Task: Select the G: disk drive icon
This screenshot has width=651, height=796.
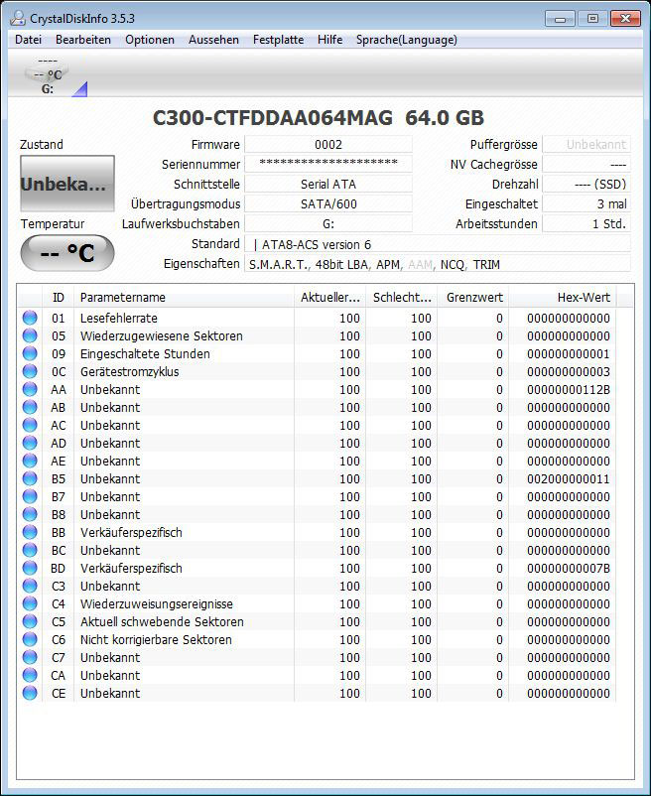Action: 48,75
